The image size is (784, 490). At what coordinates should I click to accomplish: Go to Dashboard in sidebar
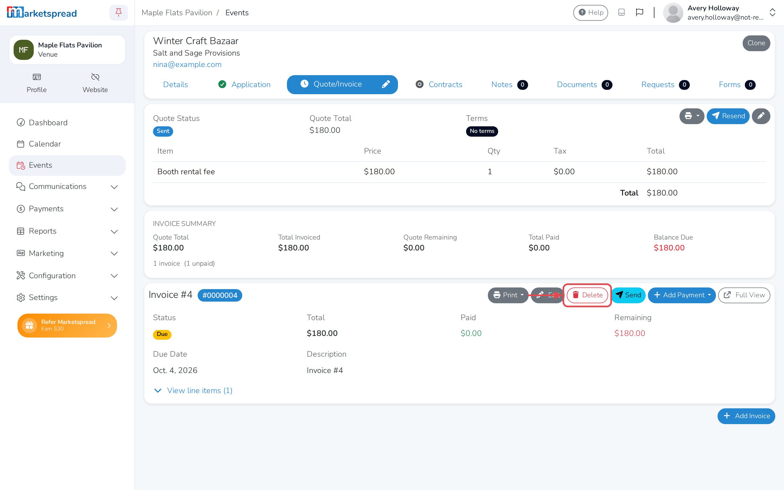(67, 122)
